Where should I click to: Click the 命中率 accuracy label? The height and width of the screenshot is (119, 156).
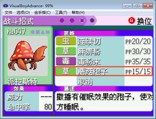[x=19, y=107]
